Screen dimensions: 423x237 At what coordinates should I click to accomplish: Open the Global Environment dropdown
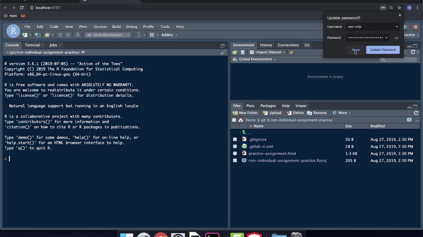(254, 59)
